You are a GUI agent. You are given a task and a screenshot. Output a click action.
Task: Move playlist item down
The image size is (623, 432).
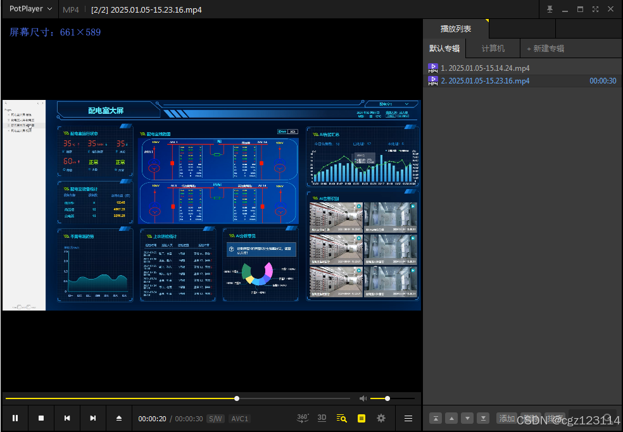click(x=467, y=418)
